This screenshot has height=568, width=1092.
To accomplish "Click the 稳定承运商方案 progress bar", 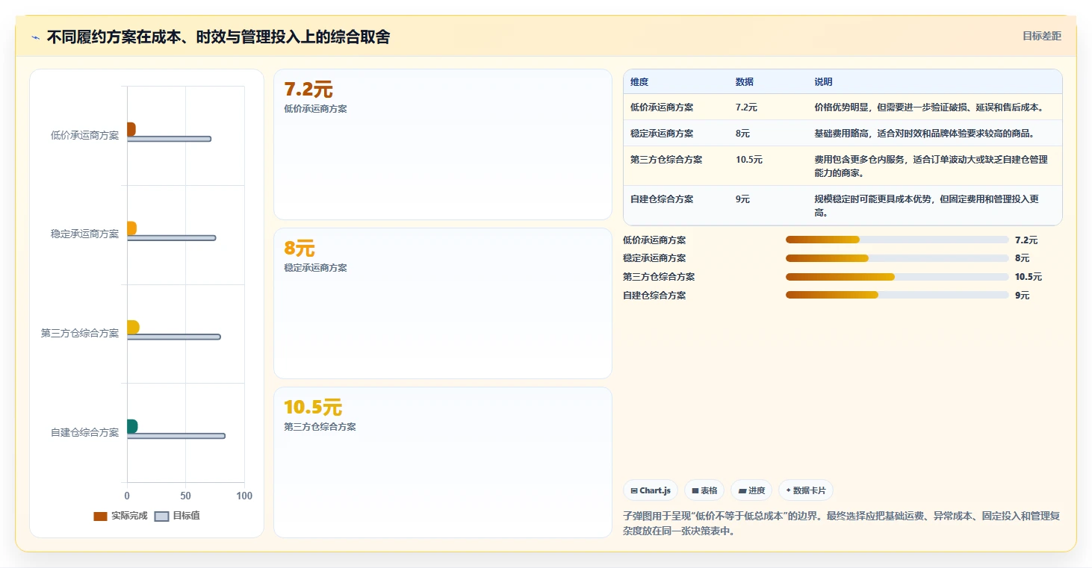I will click(897, 258).
